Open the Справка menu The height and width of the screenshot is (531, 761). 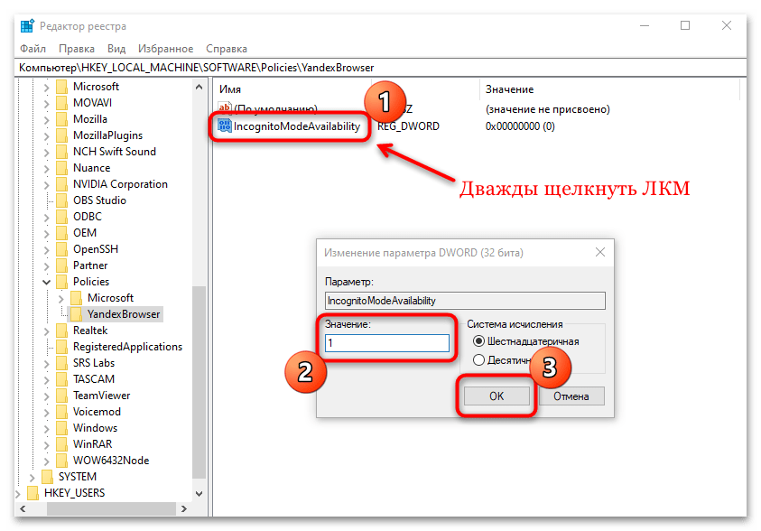227,49
